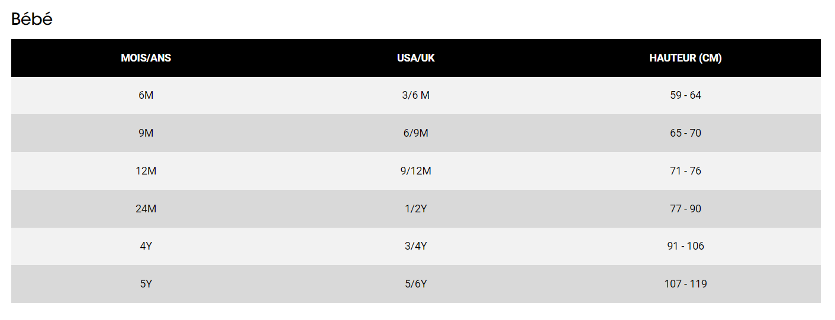Select the 24M size cell
The image size is (835, 320).
146,209
